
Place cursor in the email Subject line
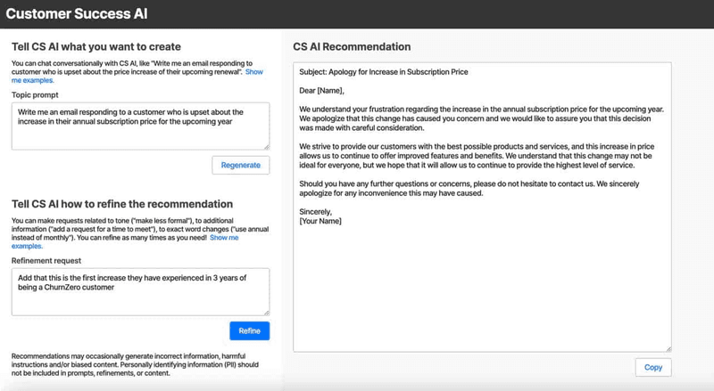click(x=385, y=71)
